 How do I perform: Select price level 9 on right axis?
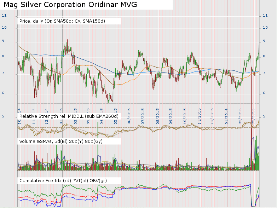[264, 41]
